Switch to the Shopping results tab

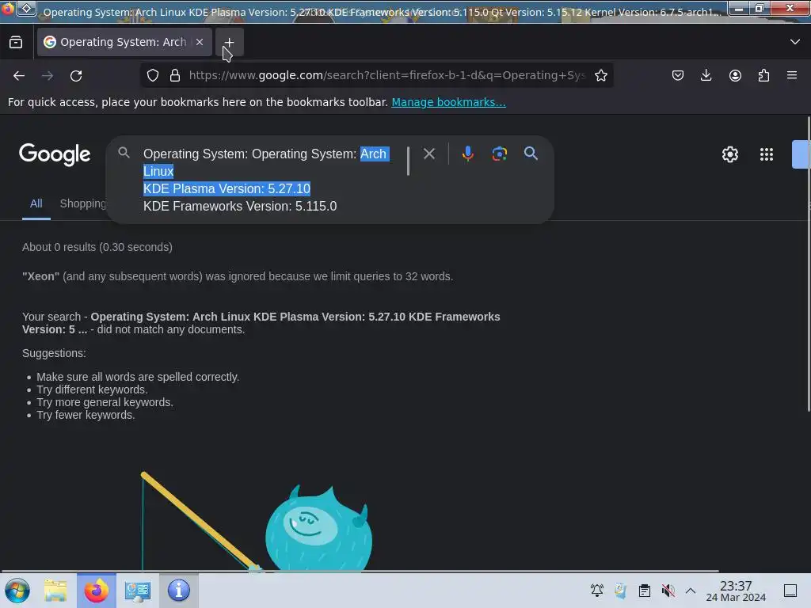pos(82,203)
